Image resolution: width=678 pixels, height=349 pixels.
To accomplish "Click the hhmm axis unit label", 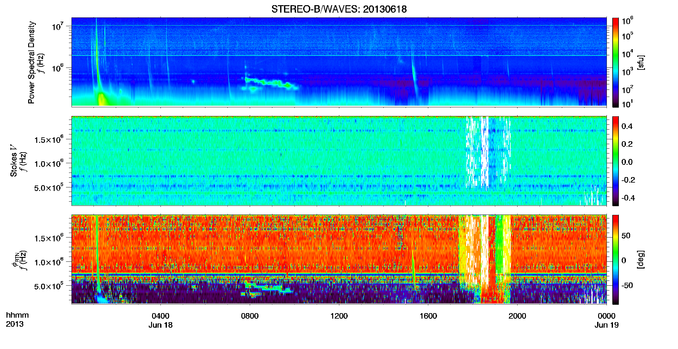I will click(17, 315).
